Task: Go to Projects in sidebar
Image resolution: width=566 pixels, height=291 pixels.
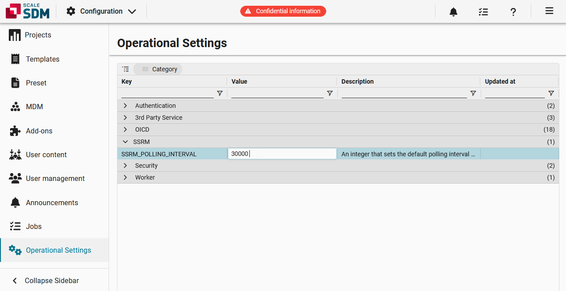Action: (x=38, y=35)
